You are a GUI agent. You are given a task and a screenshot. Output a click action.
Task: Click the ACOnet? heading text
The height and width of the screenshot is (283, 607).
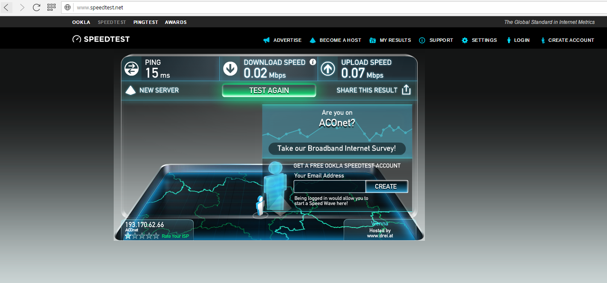(x=337, y=123)
